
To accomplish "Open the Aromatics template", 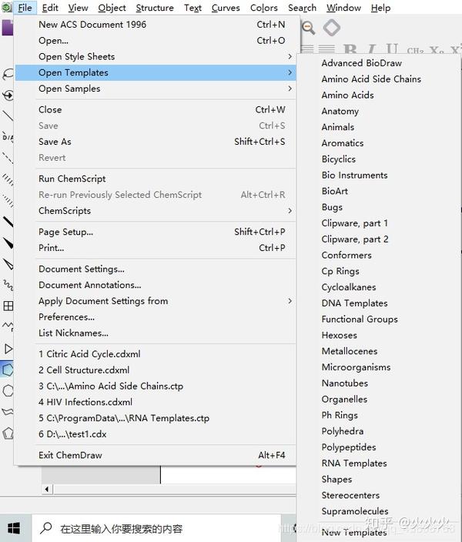I will tap(379, 143).
